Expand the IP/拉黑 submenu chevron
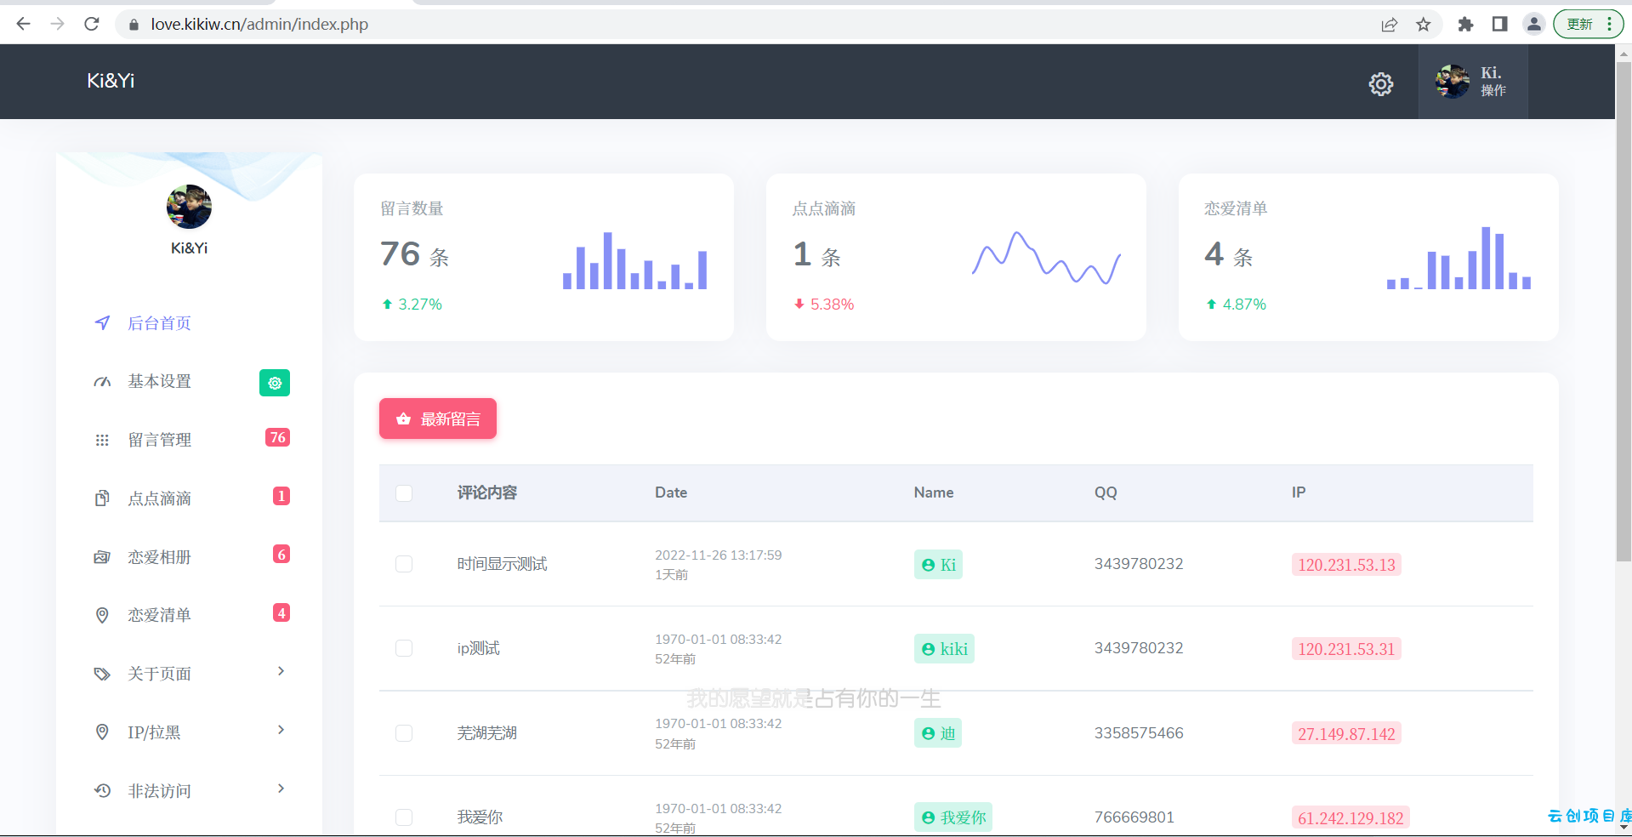1632x837 pixels. (x=281, y=730)
